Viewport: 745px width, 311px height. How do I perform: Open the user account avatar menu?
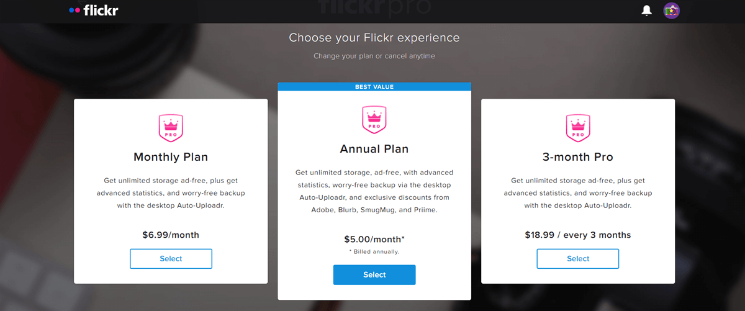[671, 11]
